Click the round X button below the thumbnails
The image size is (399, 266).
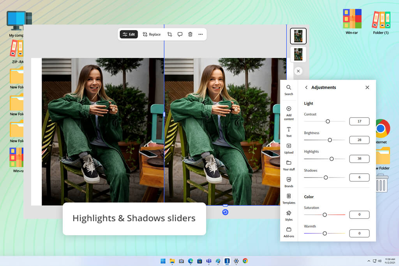click(298, 71)
